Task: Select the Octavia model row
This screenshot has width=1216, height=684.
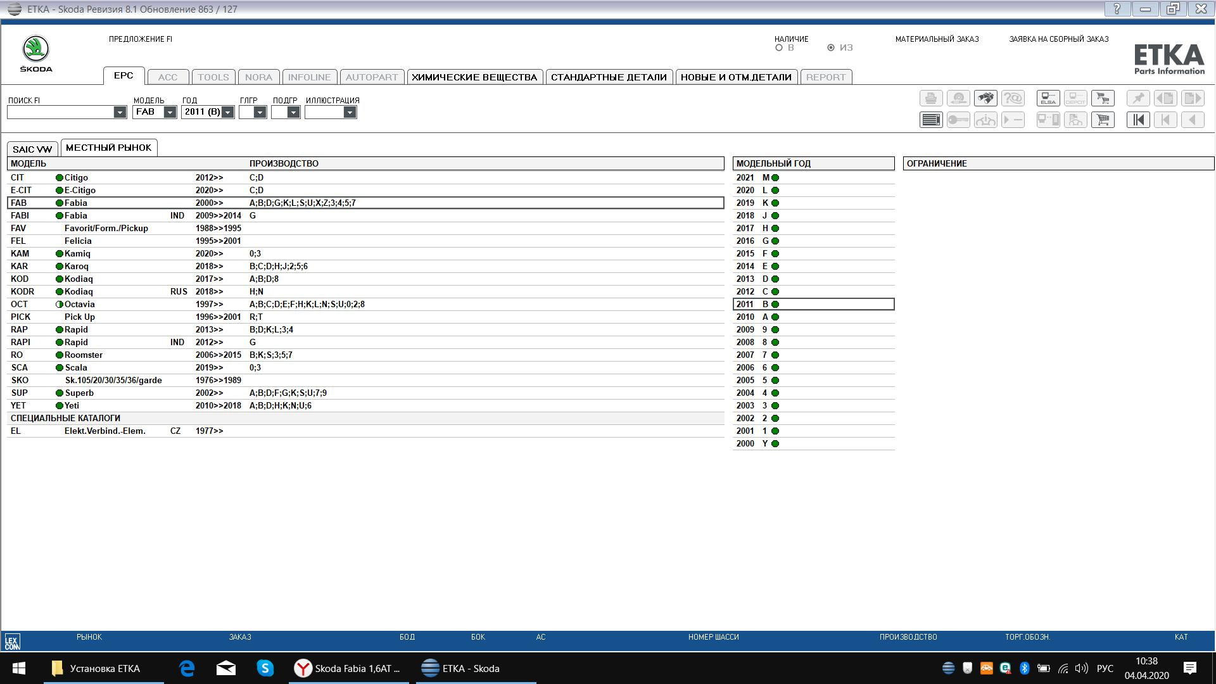Action: [x=79, y=304]
